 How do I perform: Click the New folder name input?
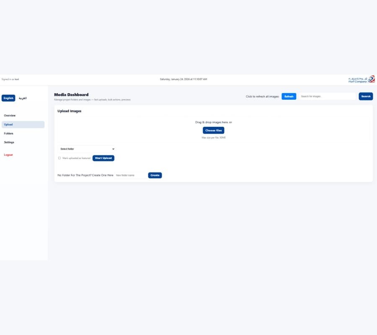130,175
